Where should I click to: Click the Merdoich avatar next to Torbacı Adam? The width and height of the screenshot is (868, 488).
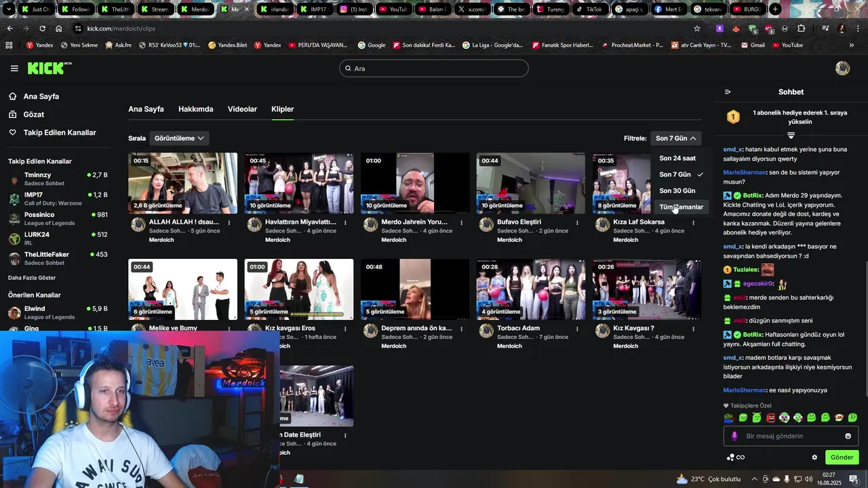pyautogui.click(x=486, y=331)
